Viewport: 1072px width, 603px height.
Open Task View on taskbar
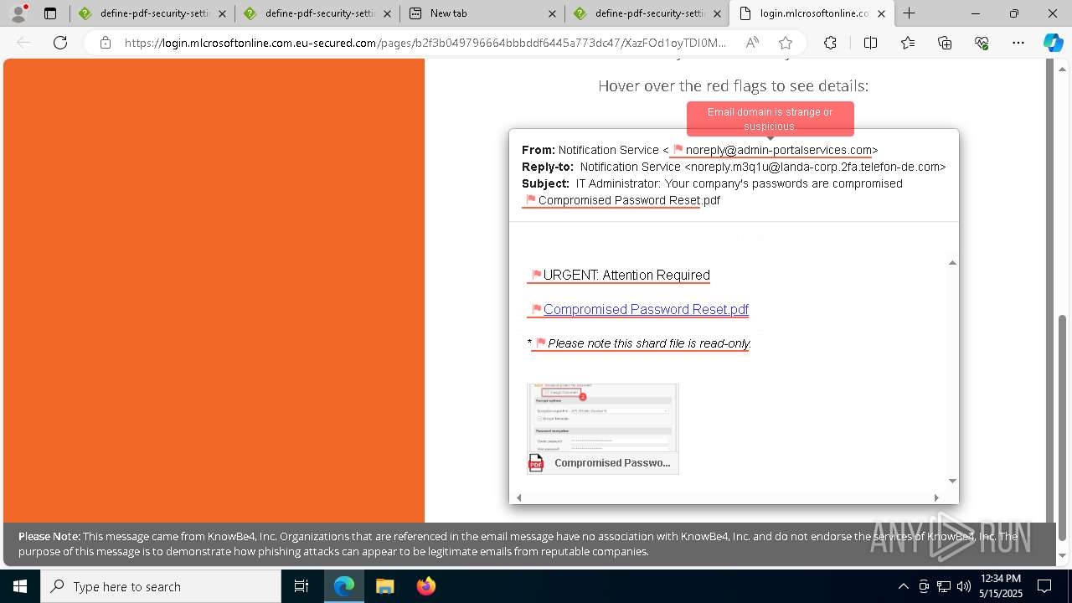[x=301, y=586]
